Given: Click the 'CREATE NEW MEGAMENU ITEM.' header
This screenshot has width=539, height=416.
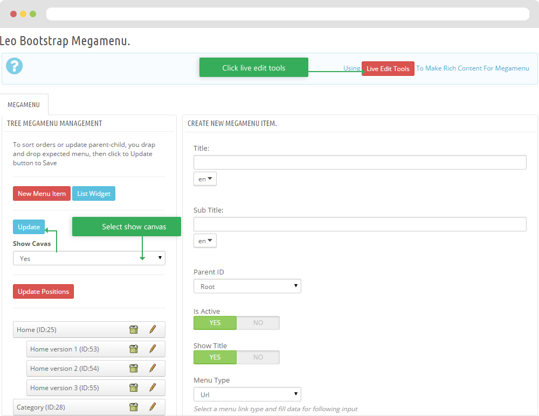Looking at the screenshot, I should [232, 123].
